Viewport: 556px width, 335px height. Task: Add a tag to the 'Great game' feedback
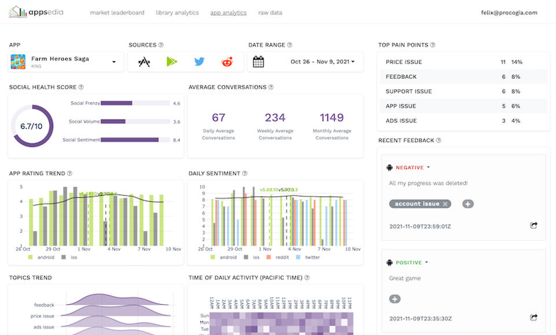tap(394, 299)
